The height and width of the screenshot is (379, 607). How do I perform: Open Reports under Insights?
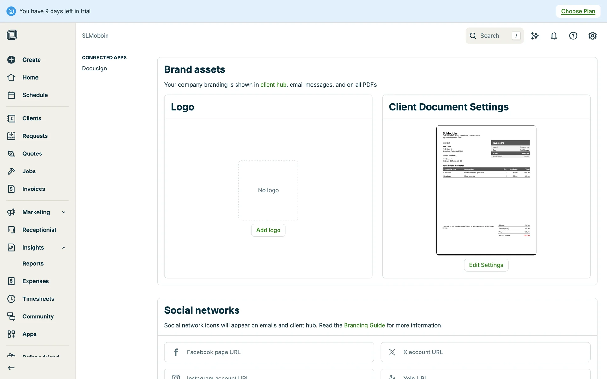tap(33, 263)
